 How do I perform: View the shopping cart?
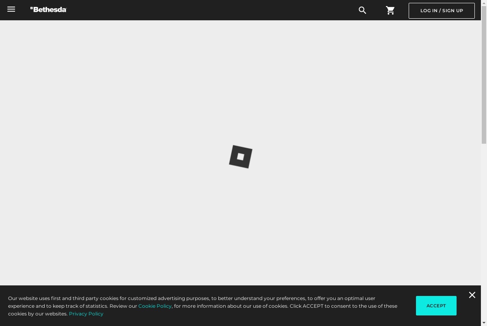point(390,11)
